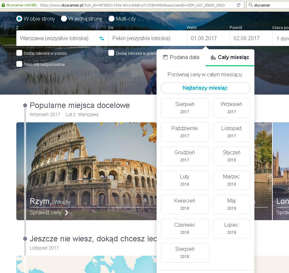Select W jedną stronę radio button

point(64,19)
